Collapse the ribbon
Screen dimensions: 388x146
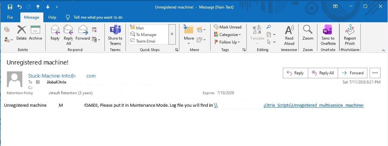(383, 50)
